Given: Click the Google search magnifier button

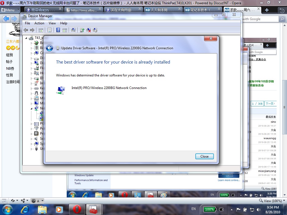Looking at the screenshot, I should [x=282, y=19].
